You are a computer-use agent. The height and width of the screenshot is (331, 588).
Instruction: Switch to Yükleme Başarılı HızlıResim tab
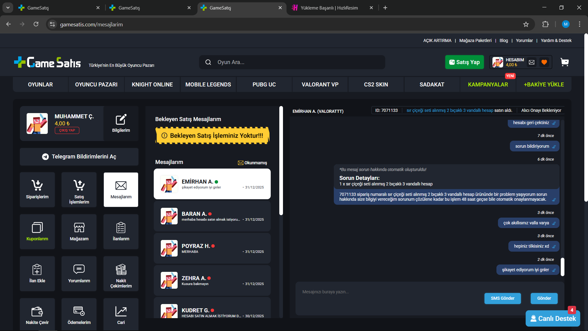pyautogui.click(x=333, y=8)
